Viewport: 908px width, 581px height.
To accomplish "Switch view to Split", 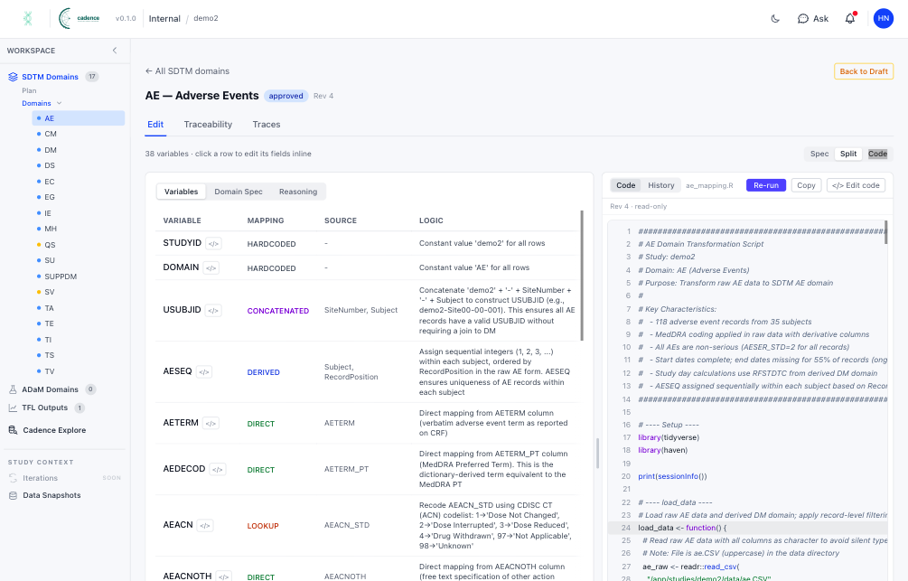I will (848, 154).
